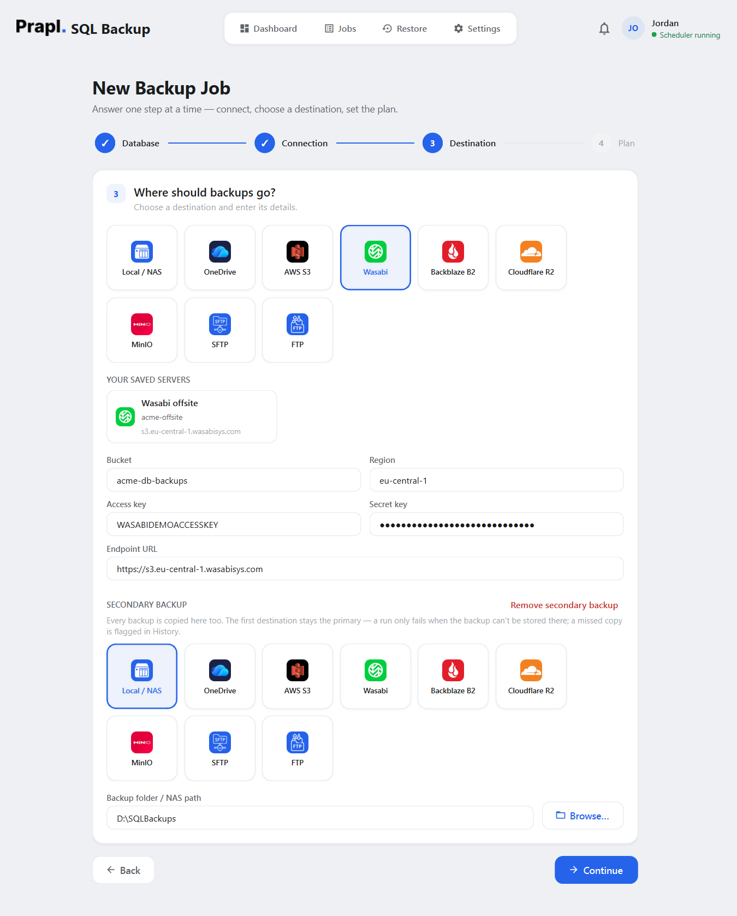This screenshot has width=737, height=916.
Task: Select Wasabi for secondary backup
Action: point(376,676)
